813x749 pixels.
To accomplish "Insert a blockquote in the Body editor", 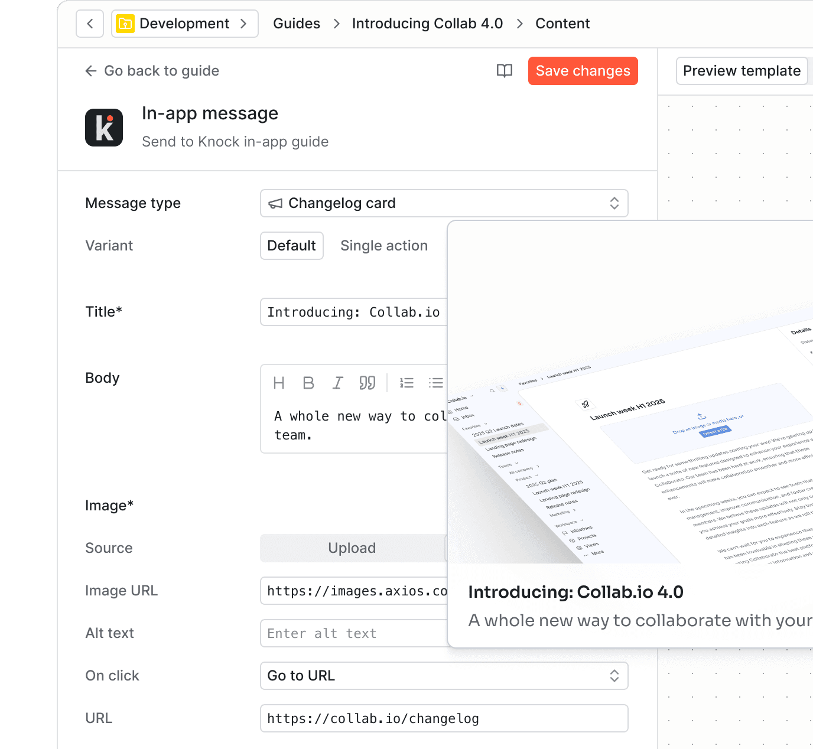I will (x=368, y=383).
